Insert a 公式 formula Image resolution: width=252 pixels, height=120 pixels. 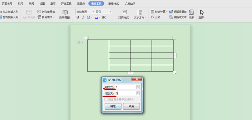click(x=156, y=17)
